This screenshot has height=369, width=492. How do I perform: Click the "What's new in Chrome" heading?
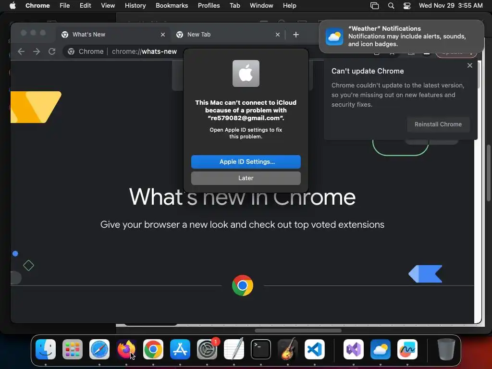click(x=242, y=197)
